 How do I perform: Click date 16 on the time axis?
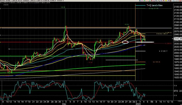(22, 102)
